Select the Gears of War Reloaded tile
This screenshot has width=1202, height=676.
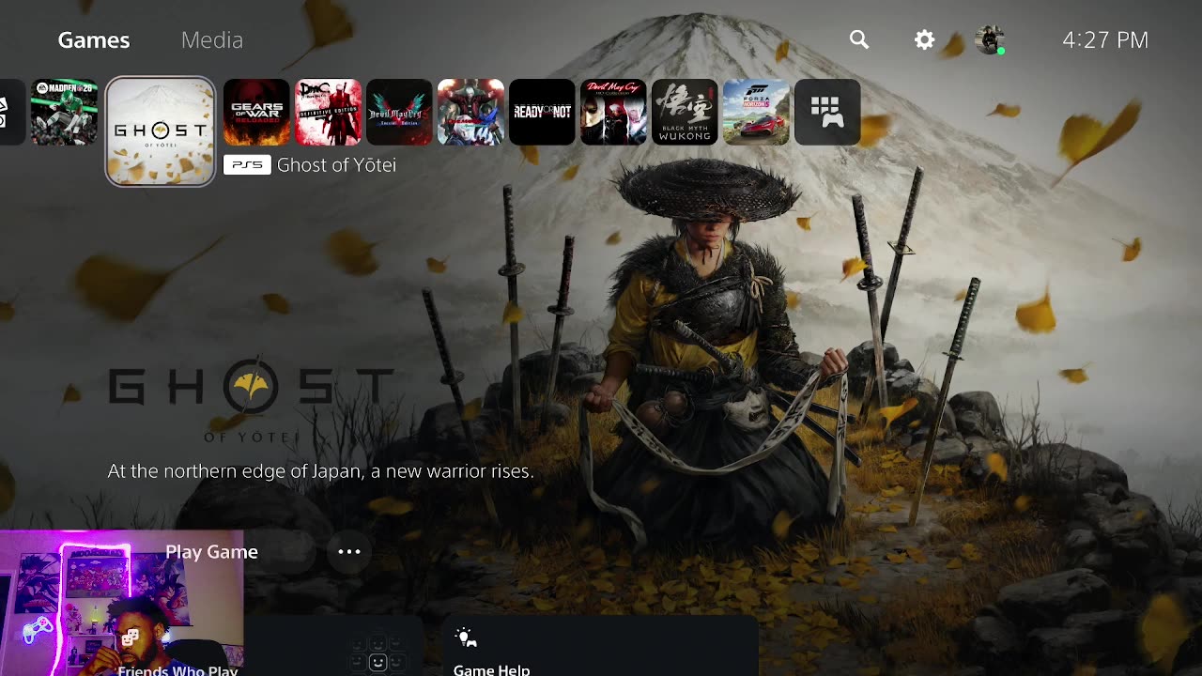pyautogui.click(x=256, y=113)
